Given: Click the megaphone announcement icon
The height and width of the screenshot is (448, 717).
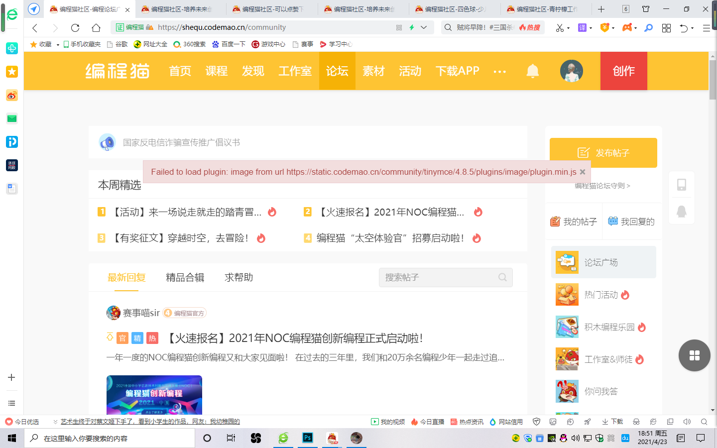Looking at the screenshot, I should pyautogui.click(x=107, y=142).
